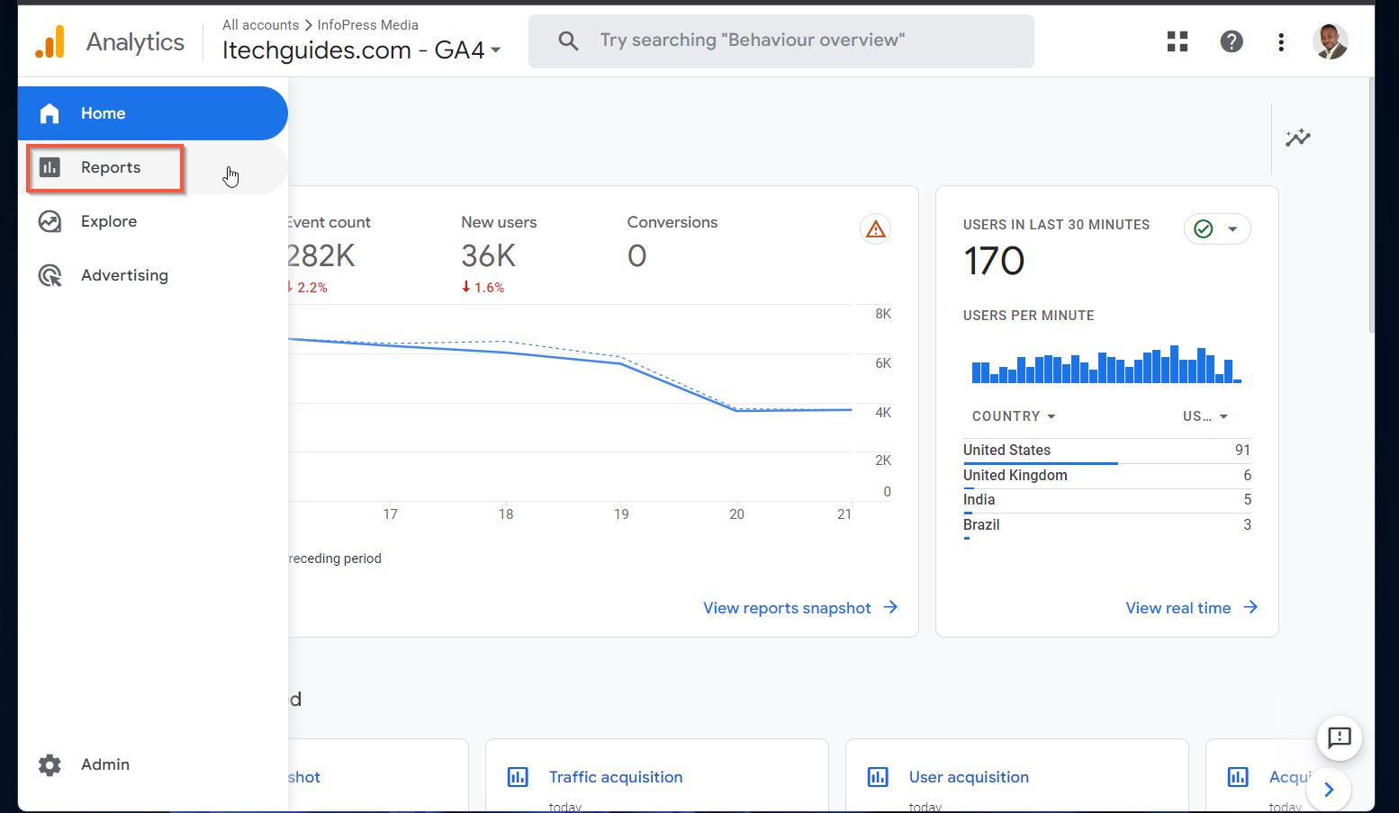Click the United Kingdom row
This screenshot has height=813, width=1399.
(x=1106, y=476)
